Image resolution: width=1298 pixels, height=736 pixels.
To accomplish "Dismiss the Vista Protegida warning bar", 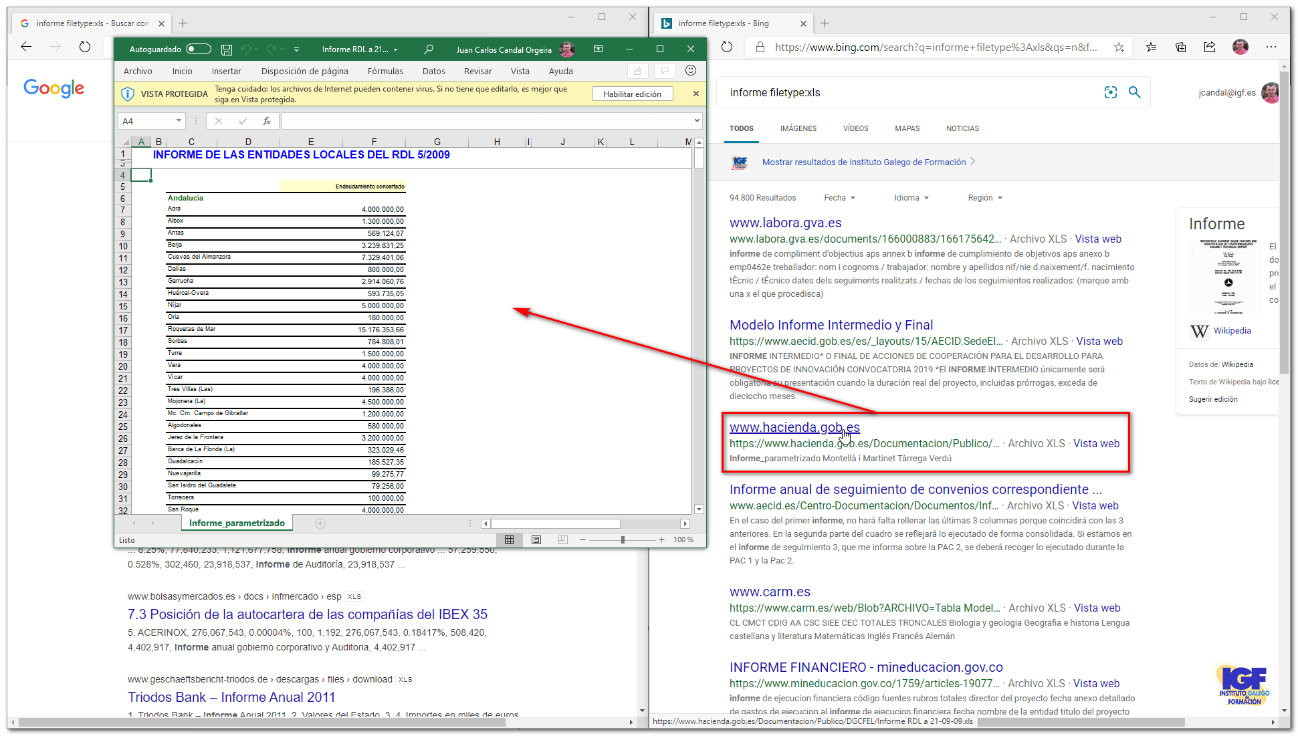I will click(696, 94).
